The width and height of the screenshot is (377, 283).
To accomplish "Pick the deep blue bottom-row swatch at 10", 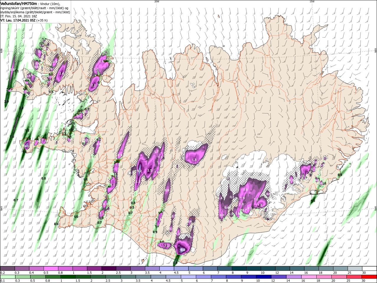I will point(264,277).
